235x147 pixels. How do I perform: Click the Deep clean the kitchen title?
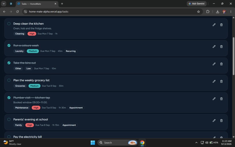click(x=29, y=24)
